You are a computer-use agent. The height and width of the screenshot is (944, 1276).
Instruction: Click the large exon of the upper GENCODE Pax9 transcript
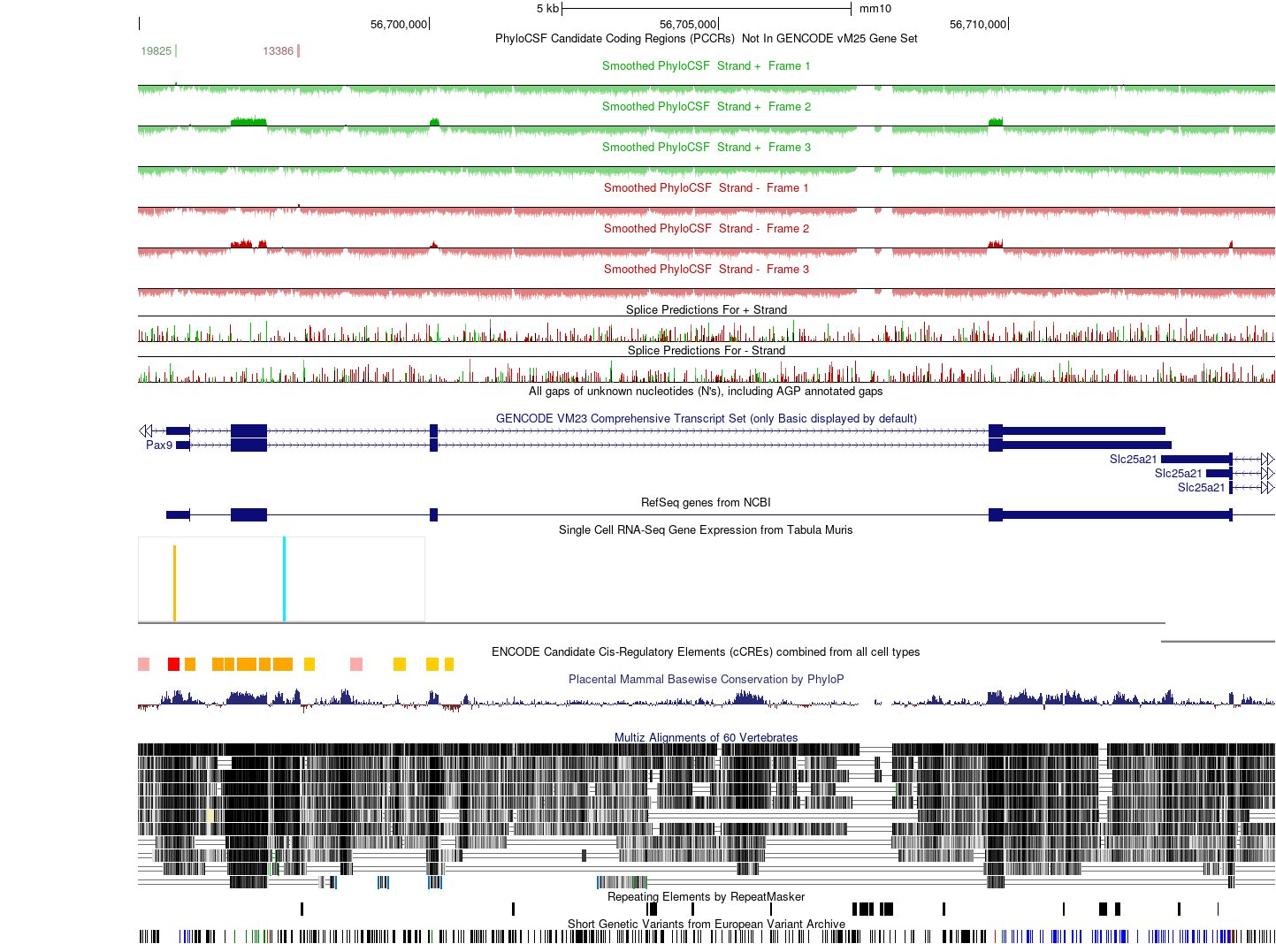coord(248,430)
